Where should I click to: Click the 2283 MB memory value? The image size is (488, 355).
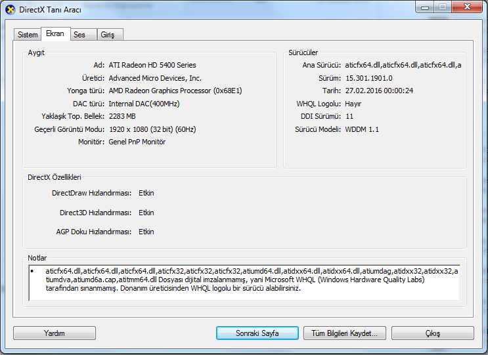pos(122,116)
